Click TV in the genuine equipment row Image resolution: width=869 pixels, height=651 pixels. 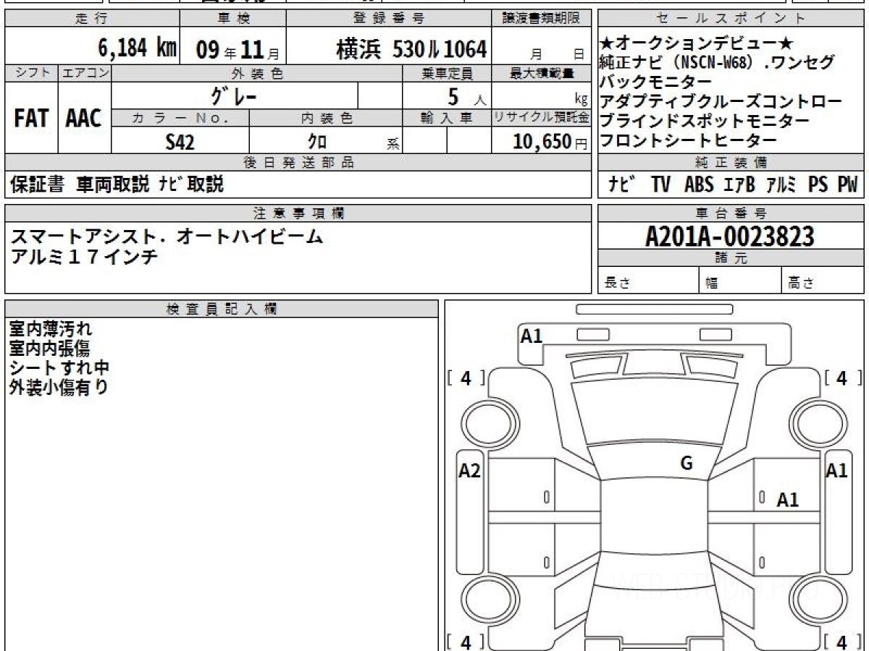(660, 184)
